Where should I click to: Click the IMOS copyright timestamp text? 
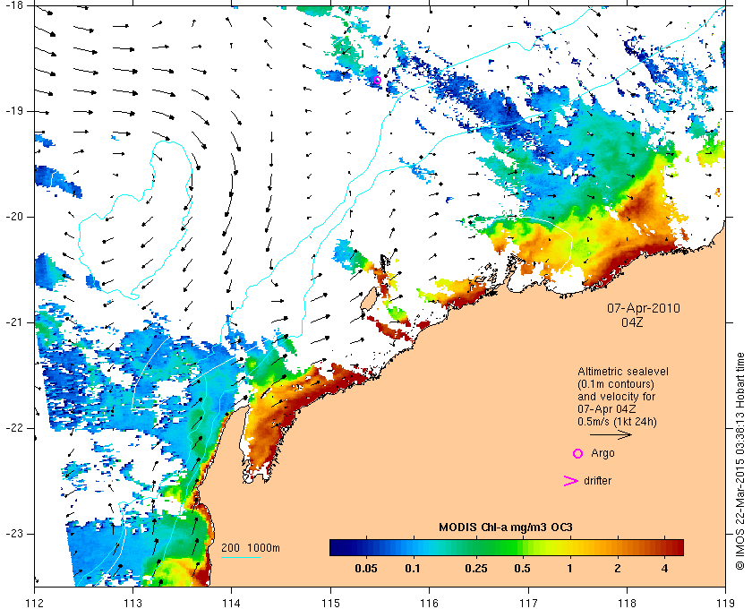(740, 460)
